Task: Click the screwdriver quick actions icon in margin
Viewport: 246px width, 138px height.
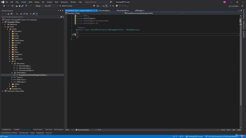Action: tap(73, 34)
